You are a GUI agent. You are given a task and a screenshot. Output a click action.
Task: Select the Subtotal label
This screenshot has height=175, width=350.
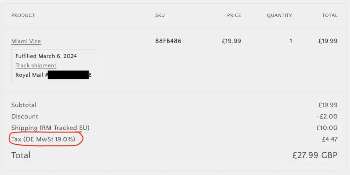(x=24, y=105)
